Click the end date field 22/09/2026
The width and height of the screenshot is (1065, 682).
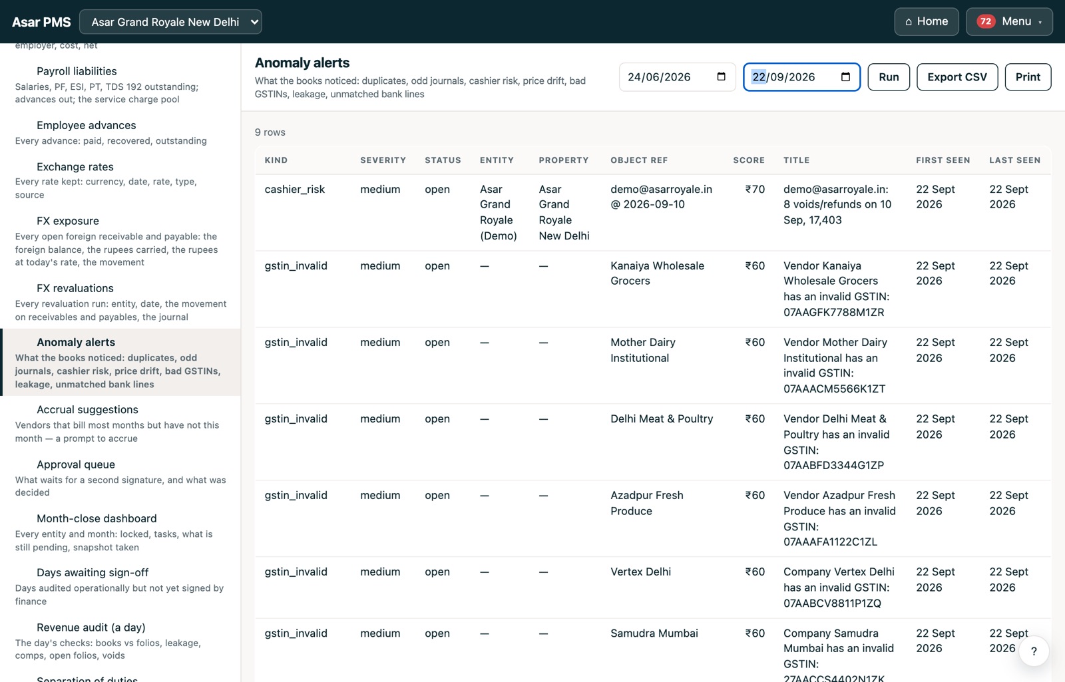point(801,77)
